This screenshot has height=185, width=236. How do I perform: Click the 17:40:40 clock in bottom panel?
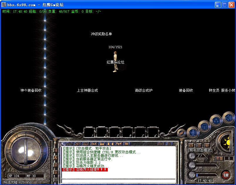point(205,181)
